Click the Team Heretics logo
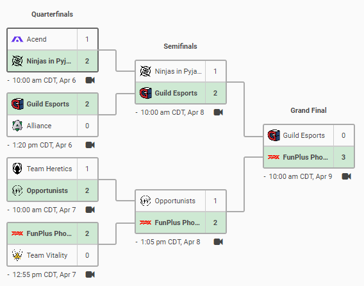The height and width of the screenshot is (286, 364). point(17,169)
